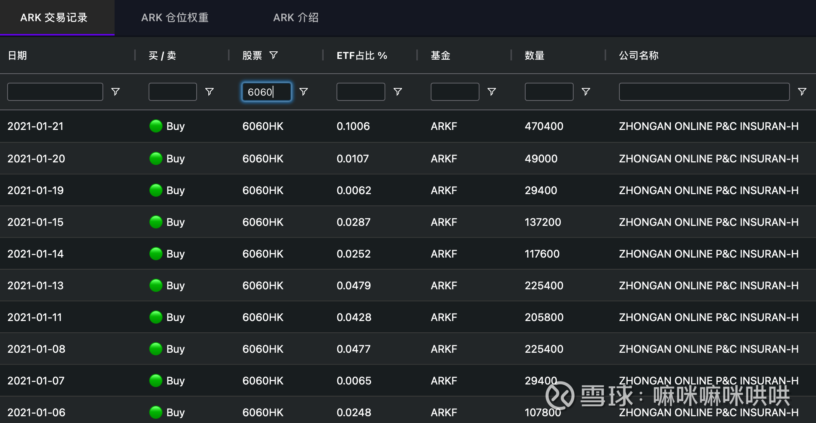Focus the 数量 filter input field
Image resolution: width=816 pixels, height=423 pixels.
549,92
